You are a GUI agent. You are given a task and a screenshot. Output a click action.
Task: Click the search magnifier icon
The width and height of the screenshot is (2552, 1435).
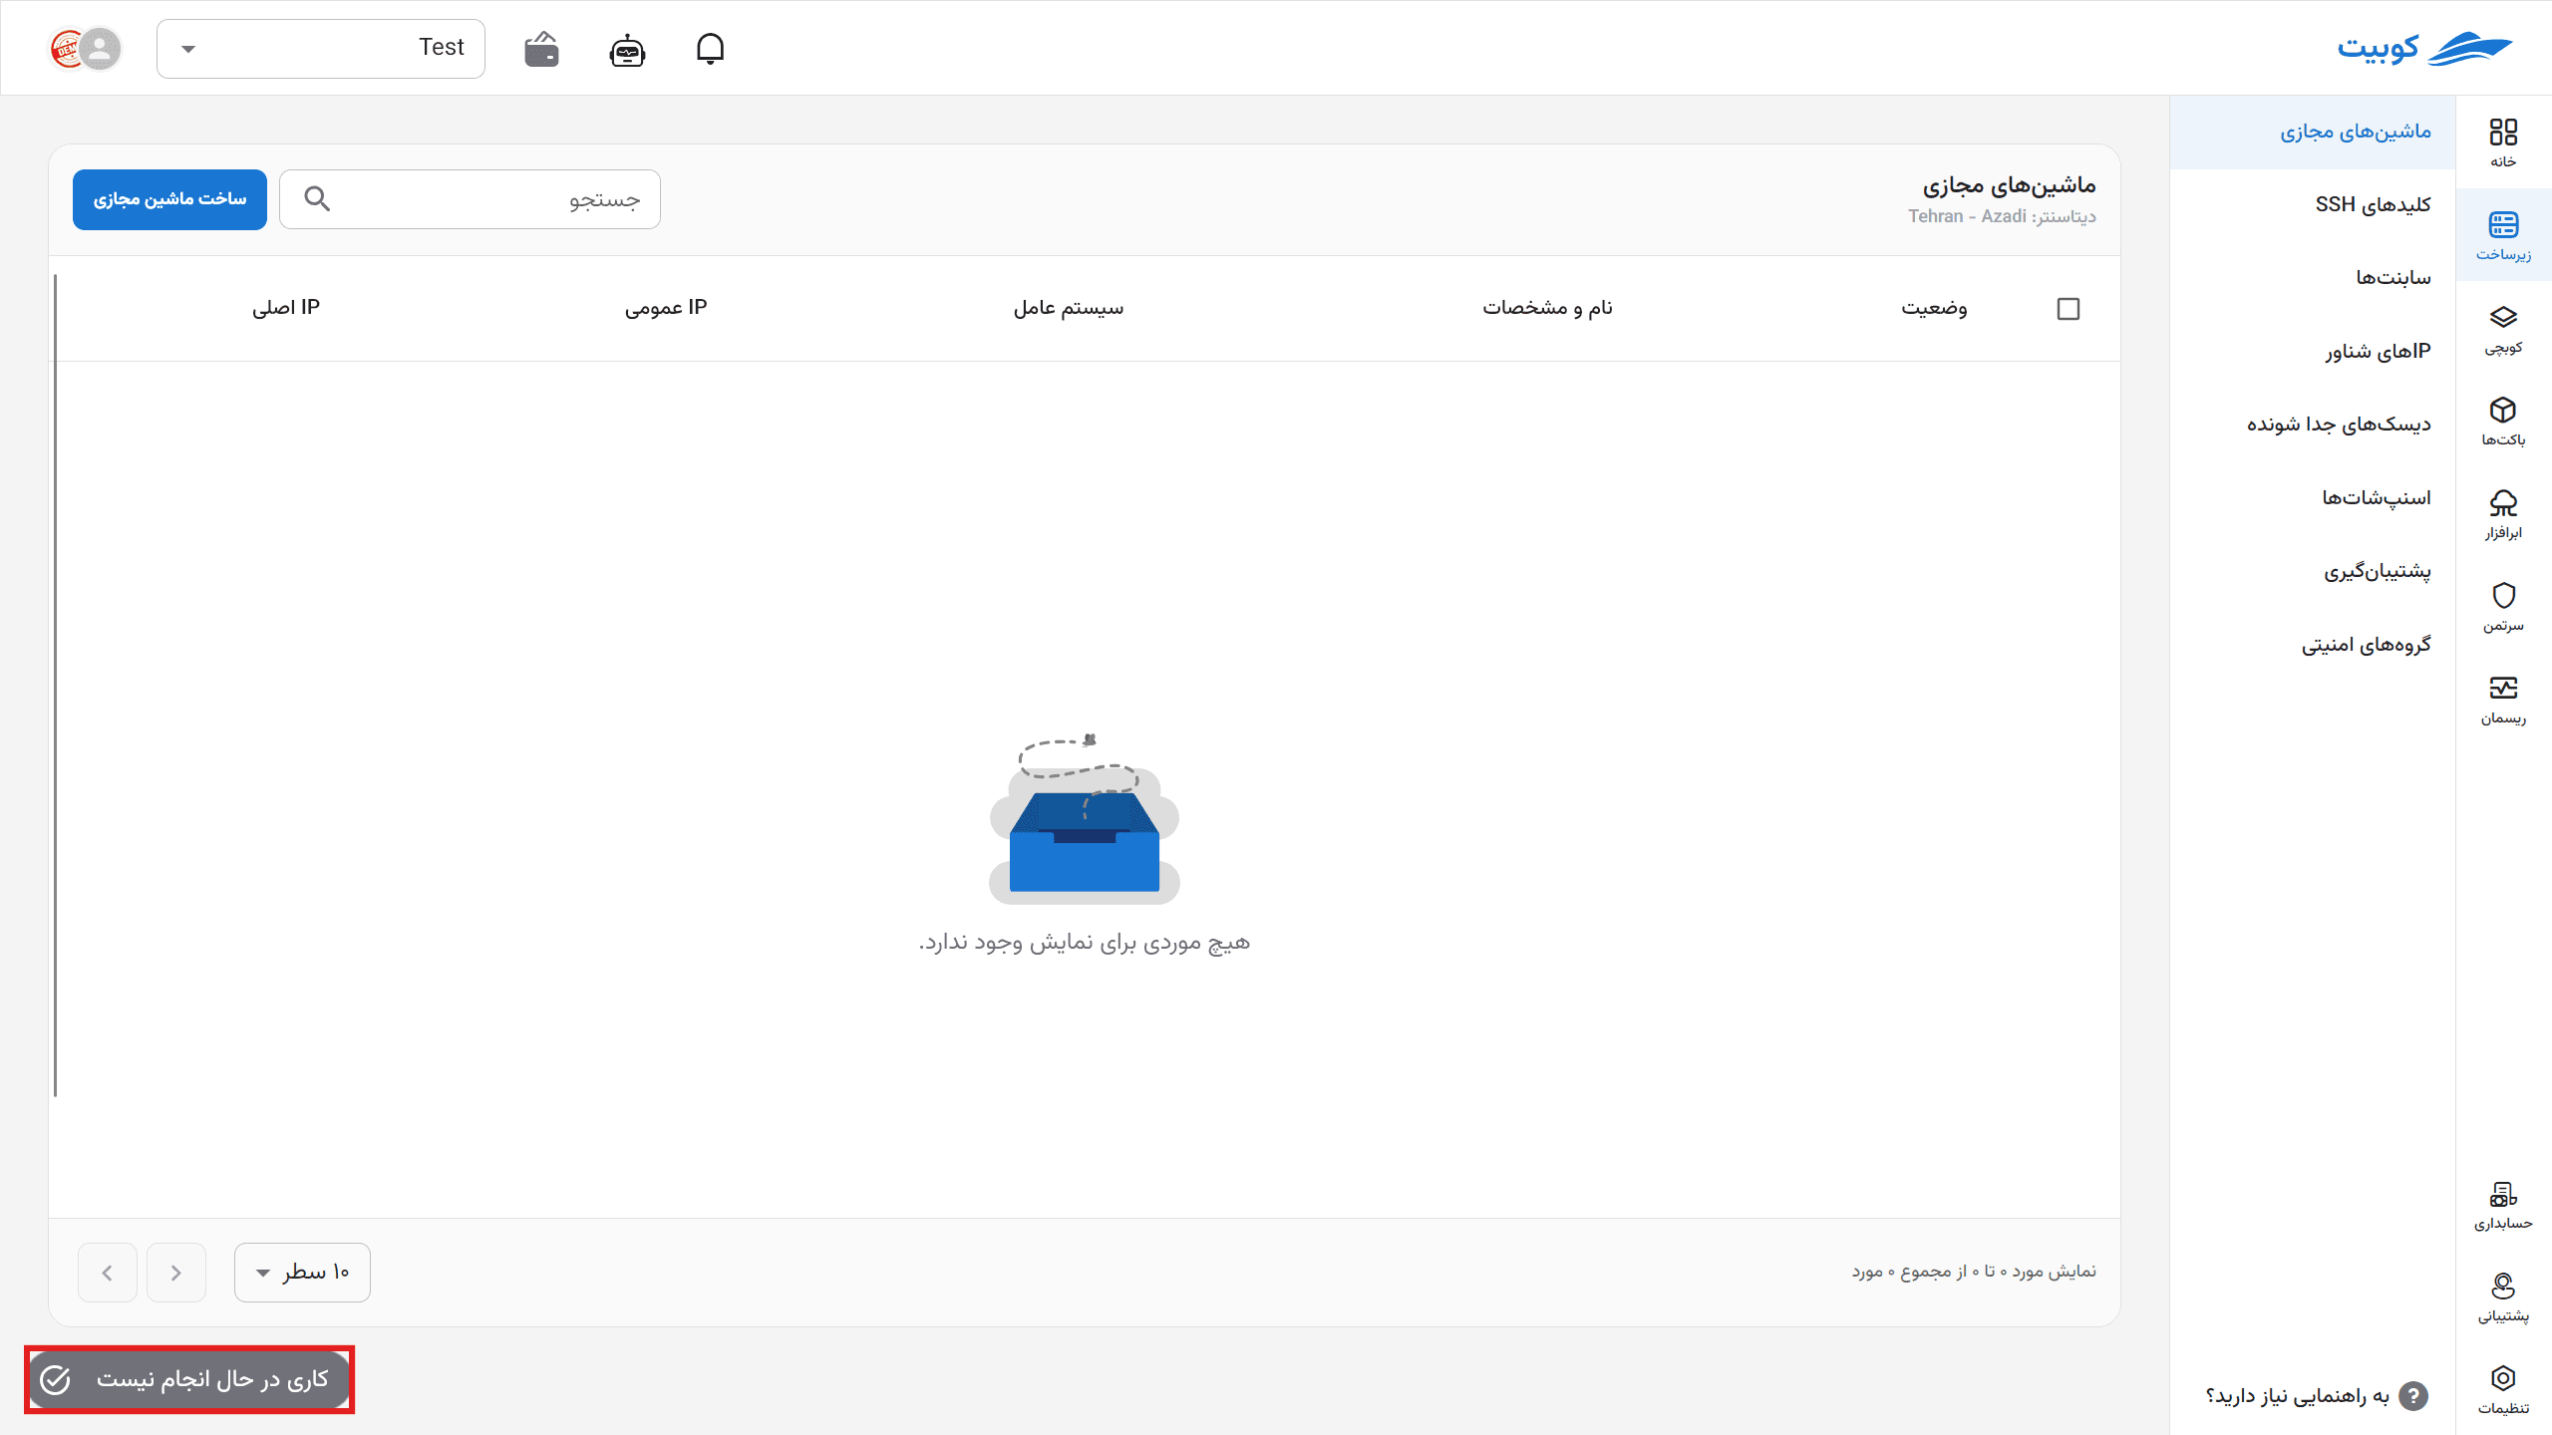click(317, 199)
